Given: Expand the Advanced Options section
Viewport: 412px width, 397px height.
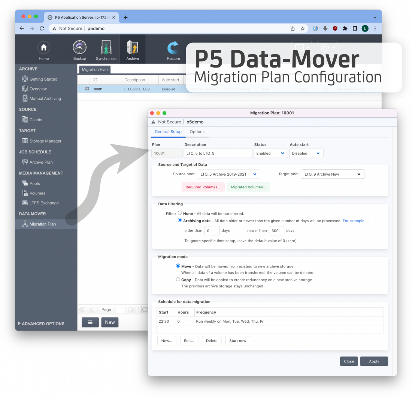Looking at the screenshot, I should [41, 323].
